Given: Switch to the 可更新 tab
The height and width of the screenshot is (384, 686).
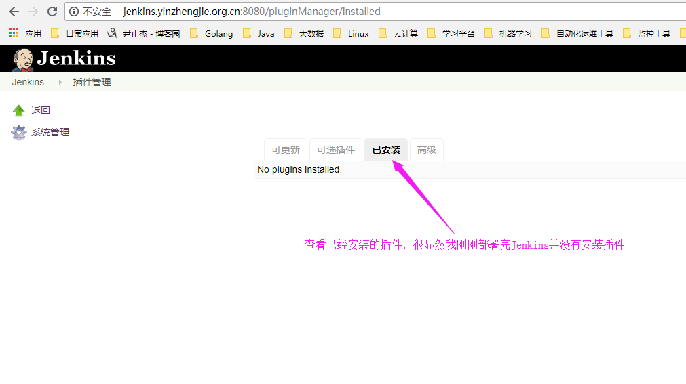Looking at the screenshot, I should click(x=286, y=150).
